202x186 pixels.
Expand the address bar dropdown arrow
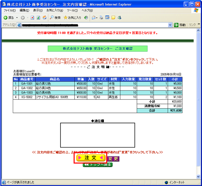click(170, 25)
